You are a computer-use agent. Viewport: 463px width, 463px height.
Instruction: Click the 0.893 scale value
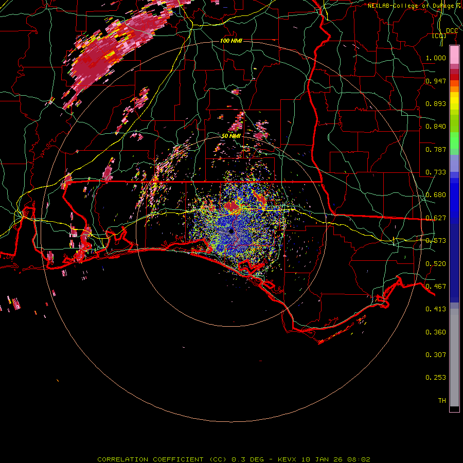tap(436, 103)
